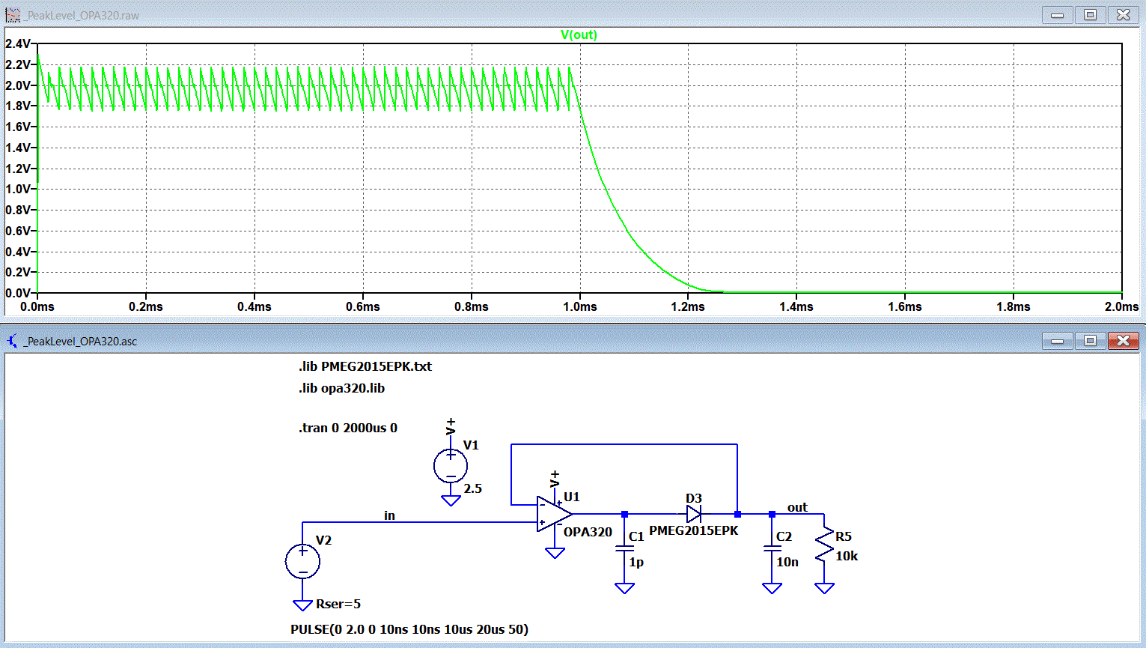Minimize the schematic window

point(1057,341)
